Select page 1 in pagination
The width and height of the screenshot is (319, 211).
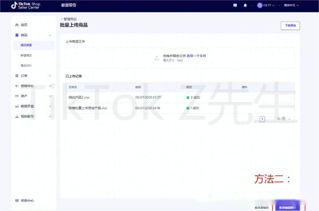pos(262,119)
